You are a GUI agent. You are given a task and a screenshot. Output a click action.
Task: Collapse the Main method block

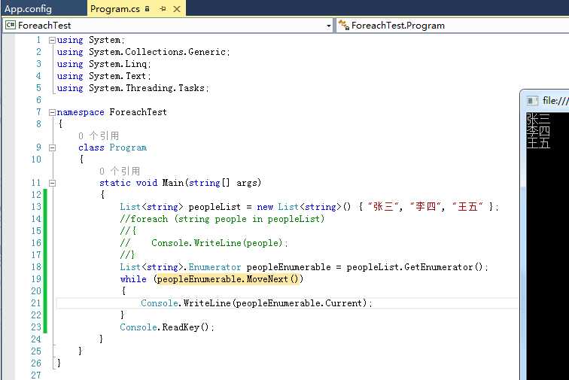tap(52, 183)
